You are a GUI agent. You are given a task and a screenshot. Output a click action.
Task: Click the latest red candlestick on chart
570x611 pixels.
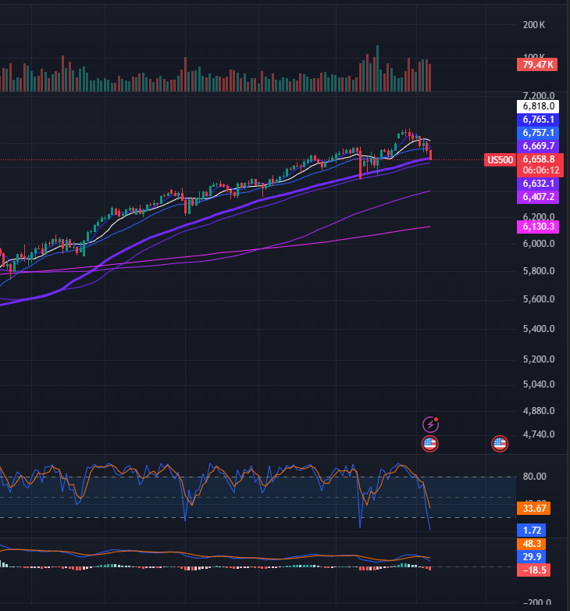(x=430, y=155)
